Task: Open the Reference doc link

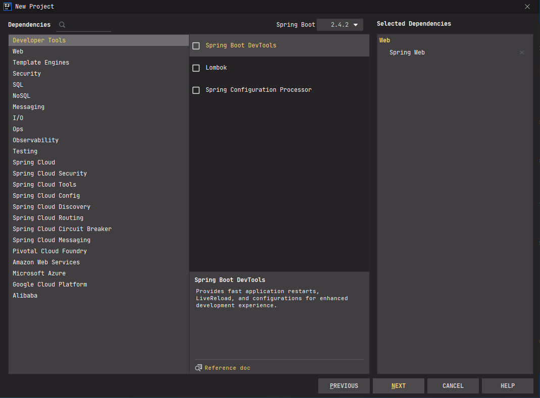Action: (227, 368)
